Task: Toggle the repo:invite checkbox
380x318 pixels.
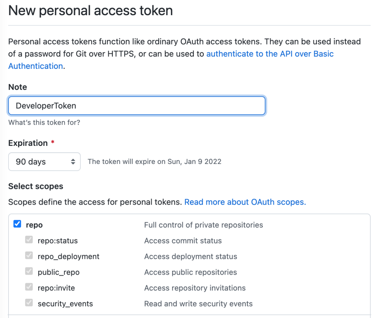Action: [29, 287]
